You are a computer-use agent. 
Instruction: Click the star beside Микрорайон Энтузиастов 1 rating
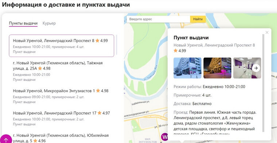pyautogui.click(x=98, y=91)
